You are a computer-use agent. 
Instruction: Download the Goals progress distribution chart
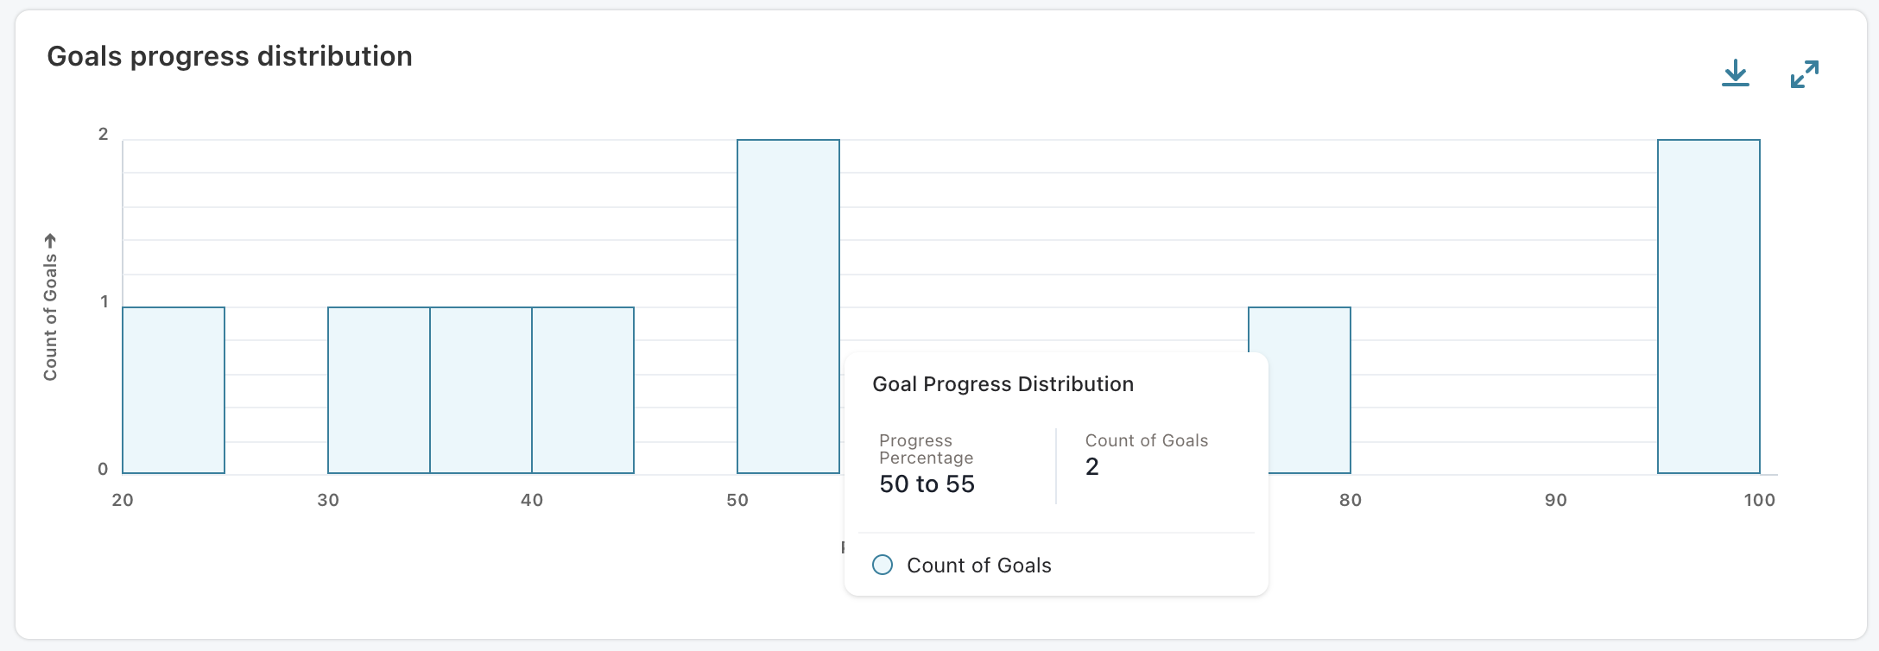1735,73
